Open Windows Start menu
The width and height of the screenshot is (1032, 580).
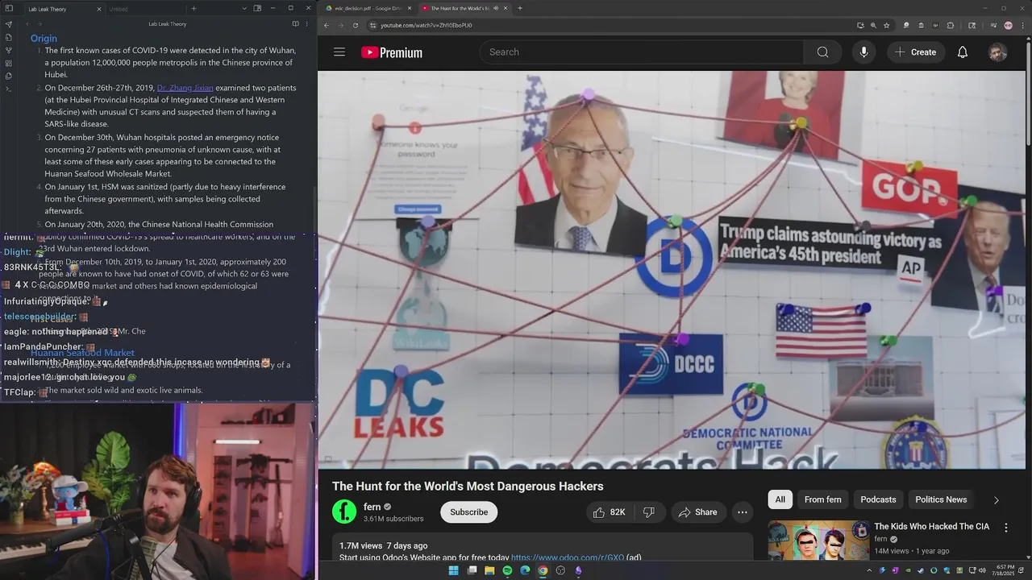pos(453,570)
